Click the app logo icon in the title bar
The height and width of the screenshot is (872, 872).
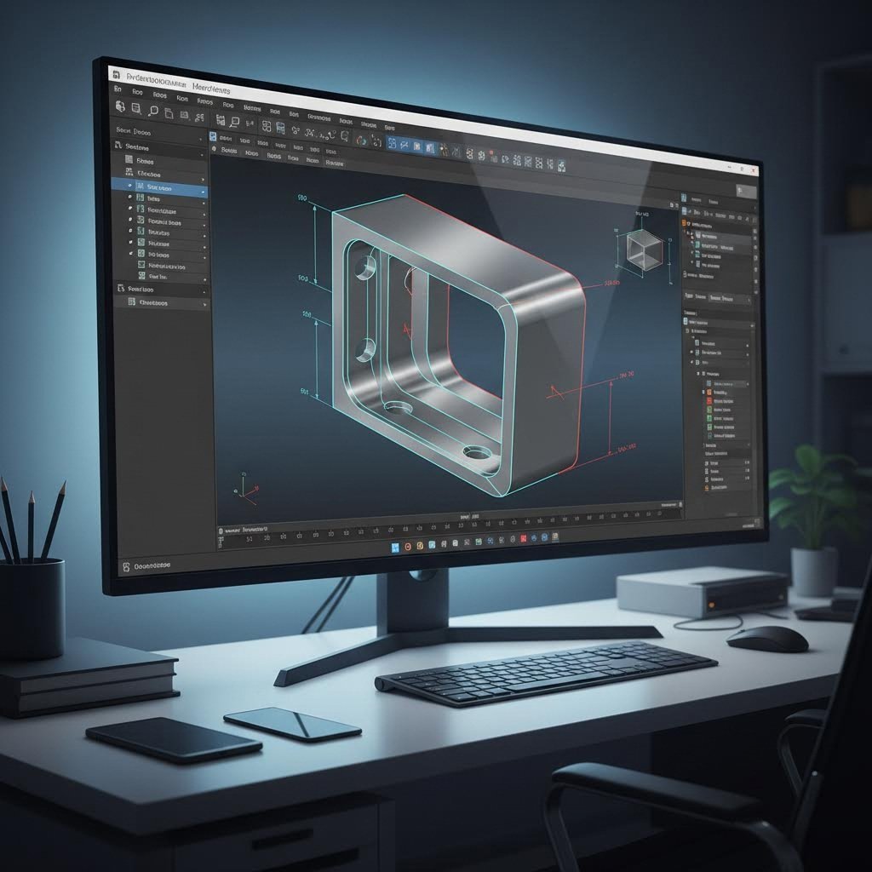(117, 75)
